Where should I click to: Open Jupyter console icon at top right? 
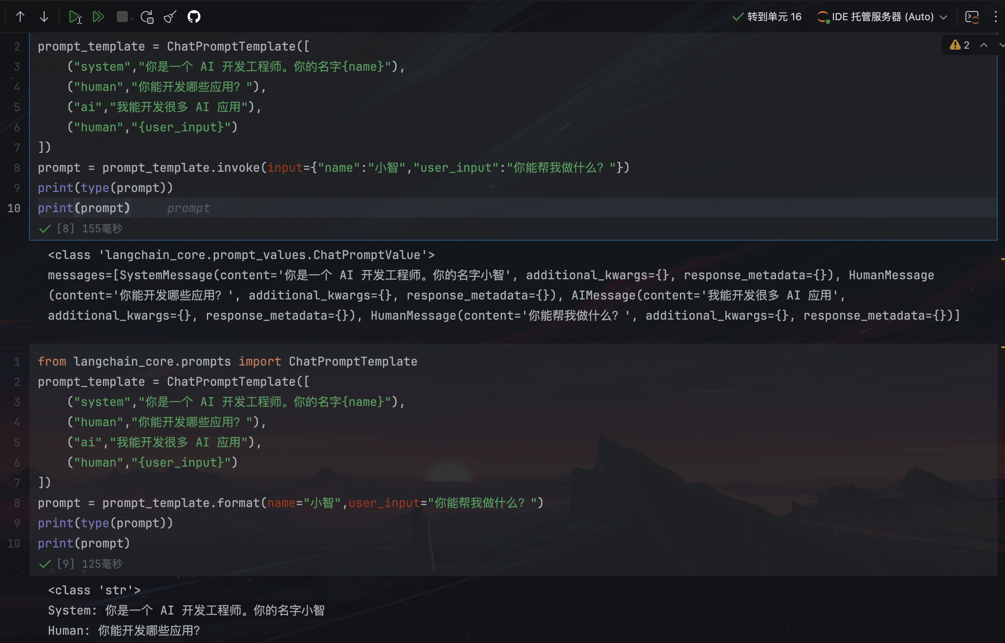[x=972, y=17]
